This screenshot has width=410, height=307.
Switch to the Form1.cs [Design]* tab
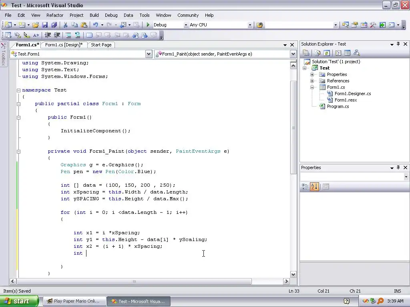(x=64, y=45)
